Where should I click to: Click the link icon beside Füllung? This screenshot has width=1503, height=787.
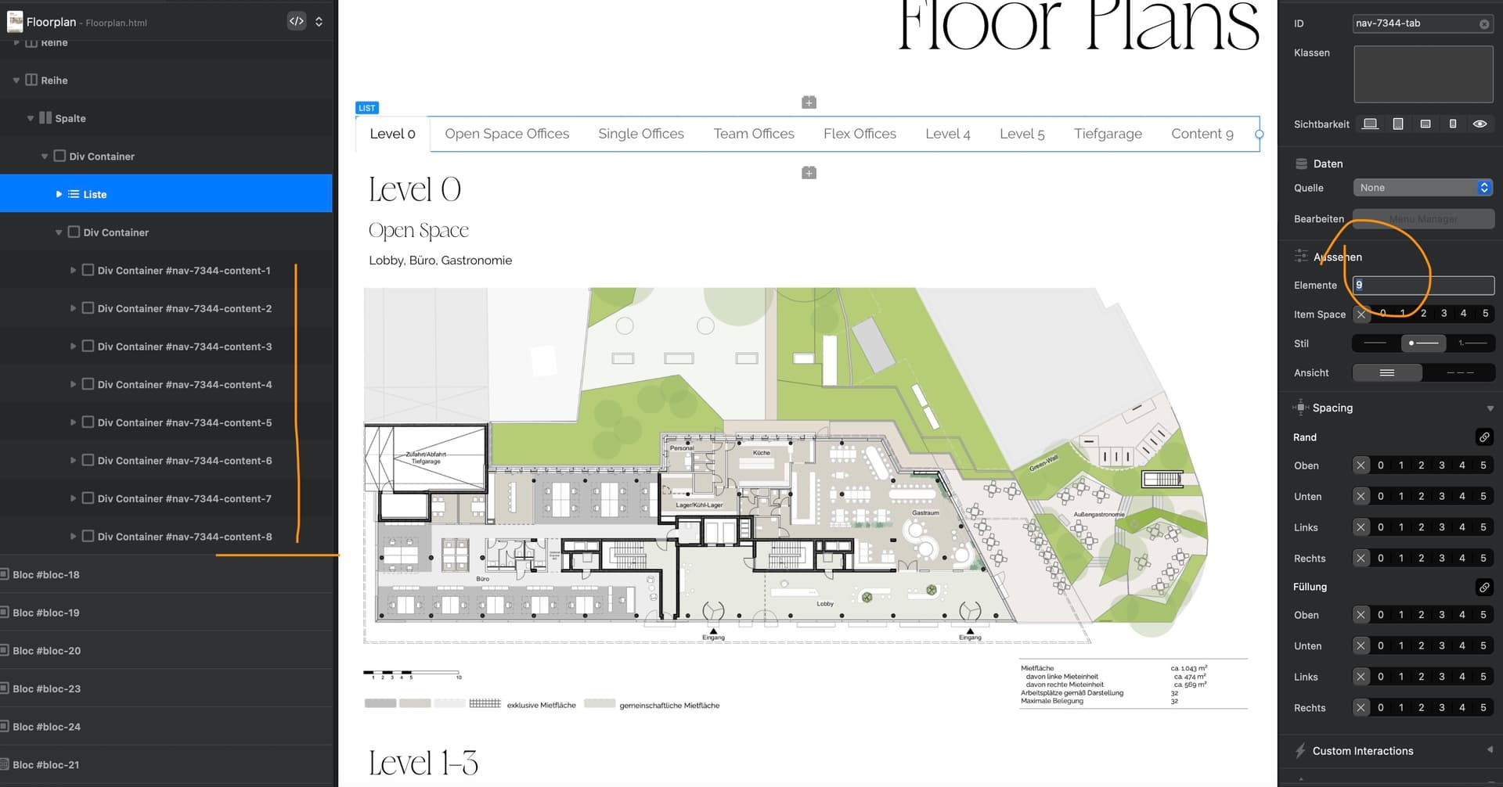[x=1483, y=587]
